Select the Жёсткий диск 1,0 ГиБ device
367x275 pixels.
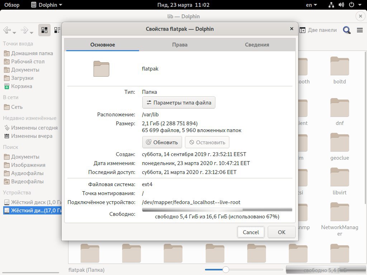coord(32,202)
